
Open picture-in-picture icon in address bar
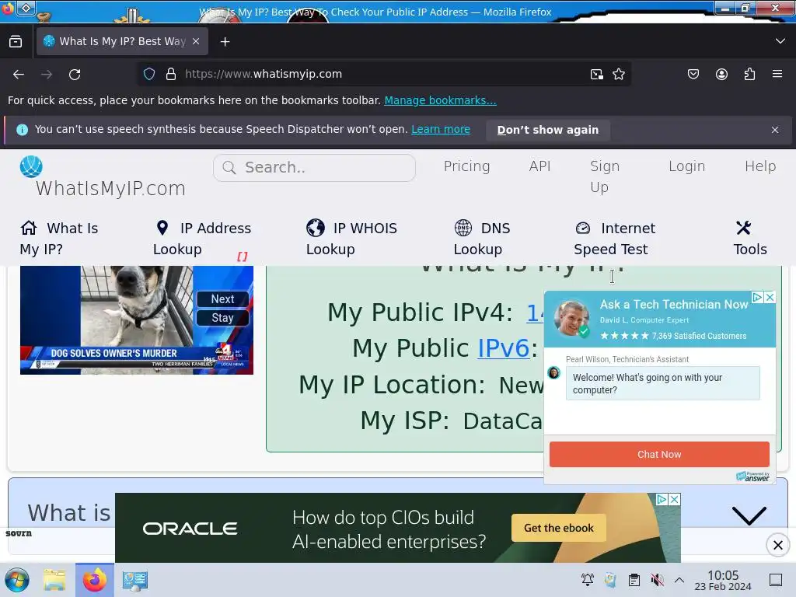597,74
